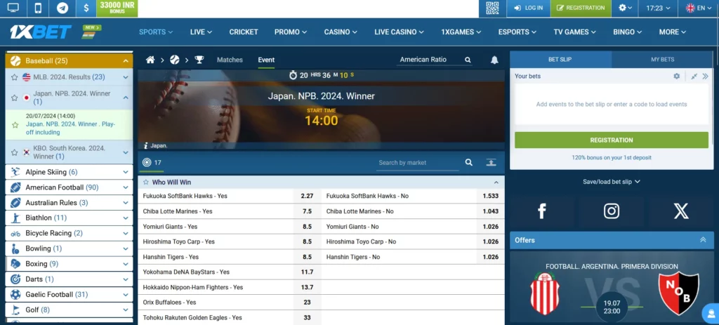Click the top REGISTRATION button
The image size is (719, 325).
tap(581, 8)
